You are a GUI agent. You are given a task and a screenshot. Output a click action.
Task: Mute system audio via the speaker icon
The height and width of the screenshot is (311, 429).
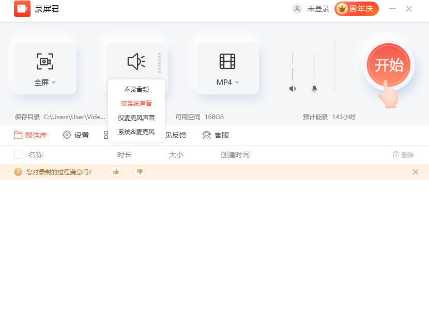click(292, 88)
